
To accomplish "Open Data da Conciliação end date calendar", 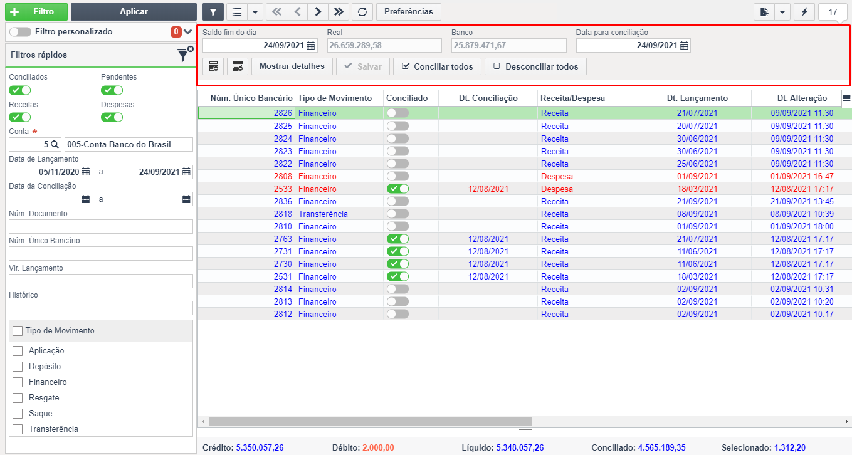I will (186, 199).
